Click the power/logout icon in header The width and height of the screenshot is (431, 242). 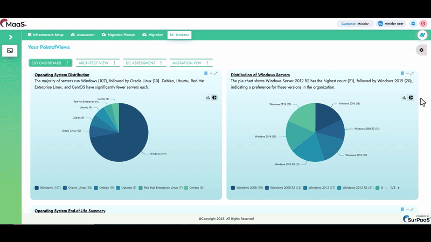point(423,24)
